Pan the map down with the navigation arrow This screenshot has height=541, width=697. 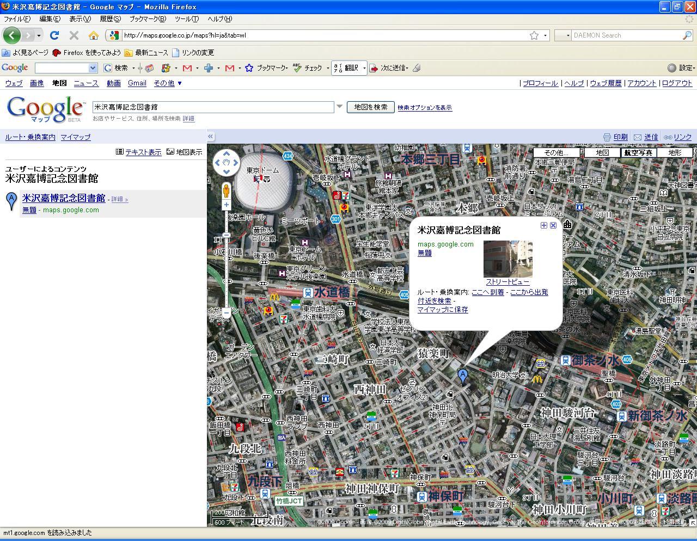(227, 171)
